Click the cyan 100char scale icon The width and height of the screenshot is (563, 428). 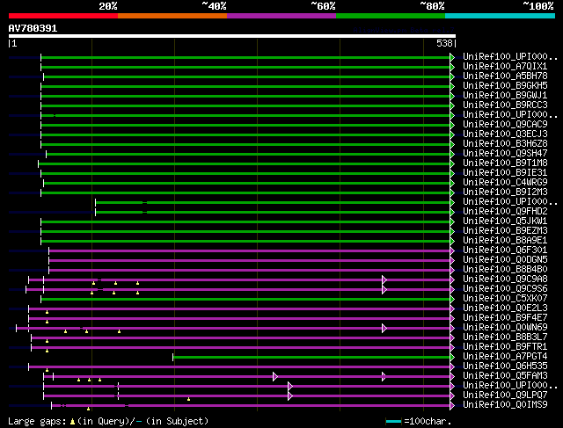click(x=393, y=422)
